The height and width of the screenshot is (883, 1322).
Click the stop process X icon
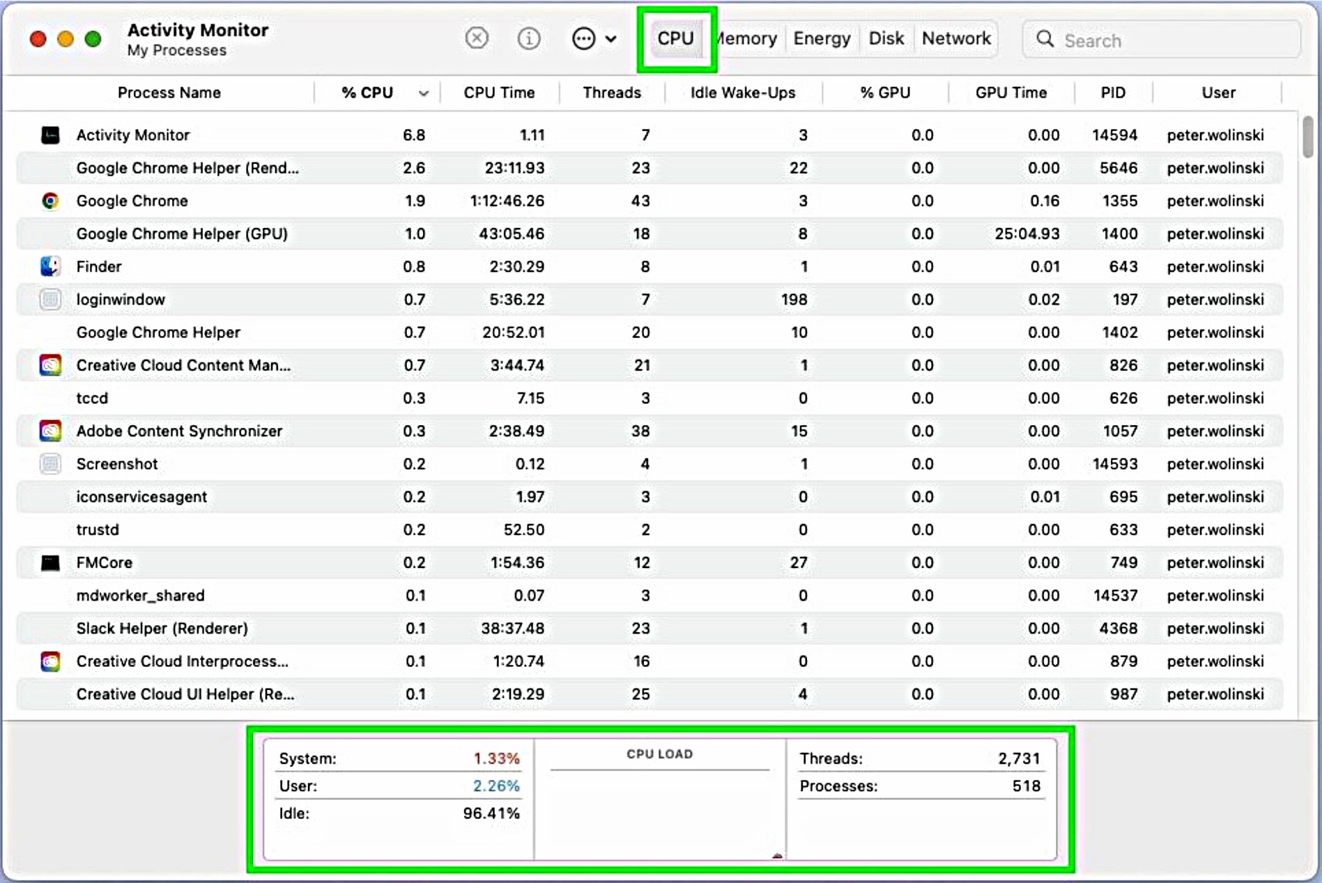(477, 38)
